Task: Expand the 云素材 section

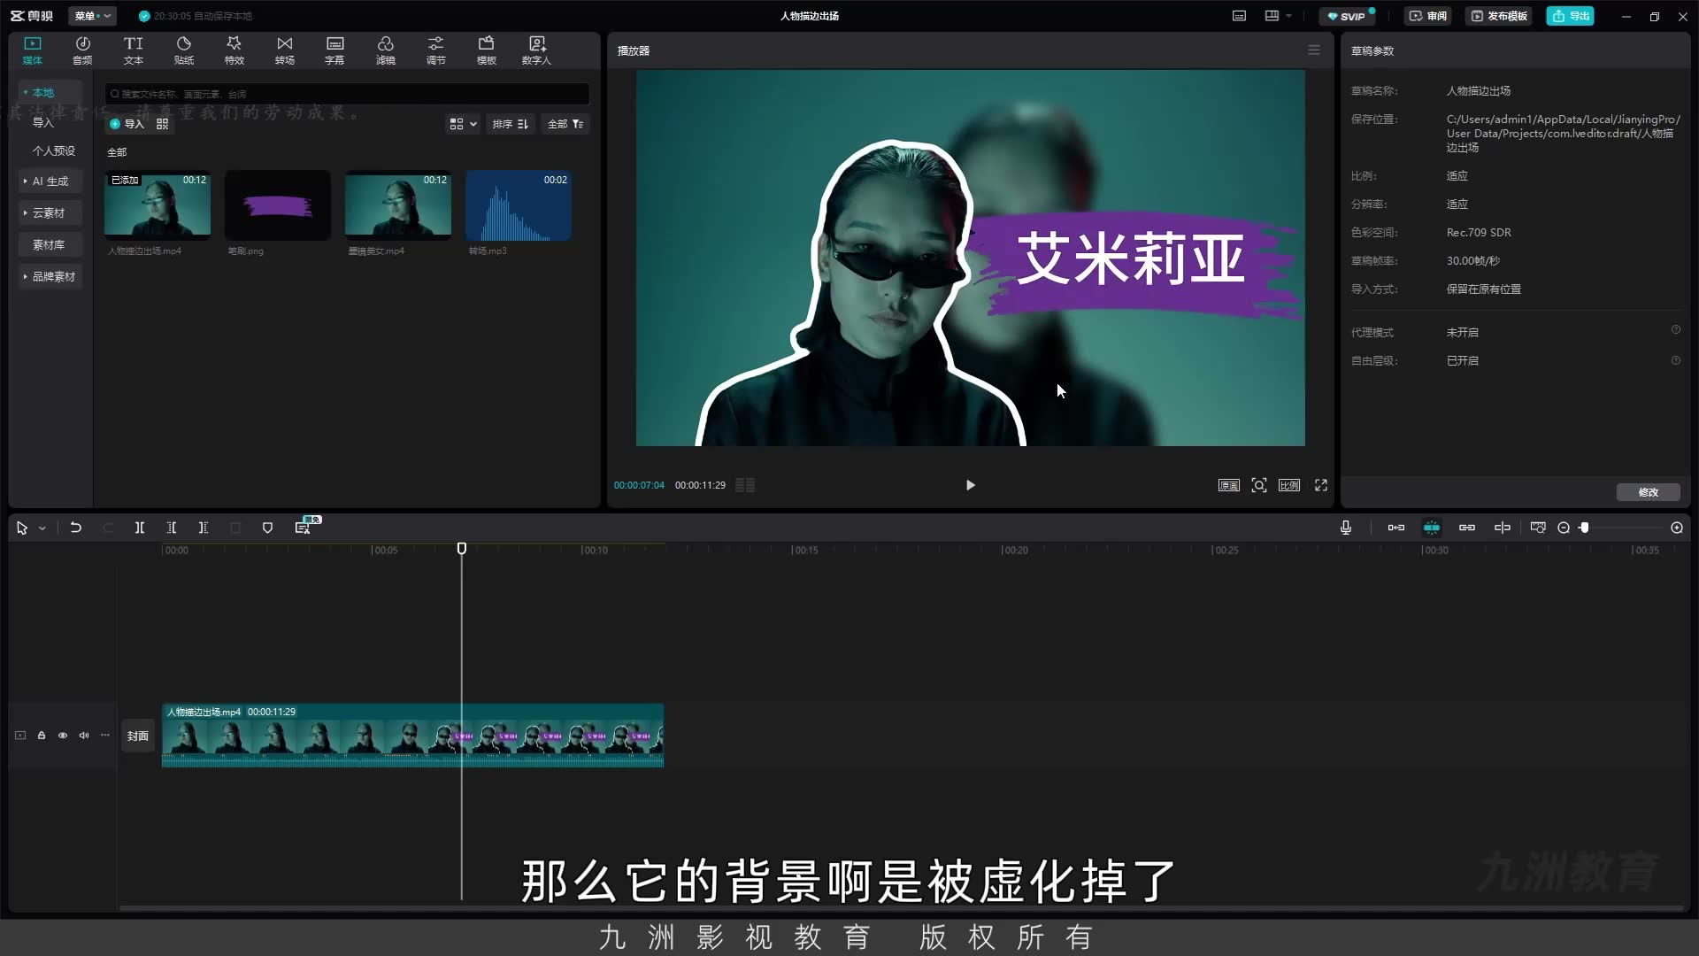Action: 50,213
